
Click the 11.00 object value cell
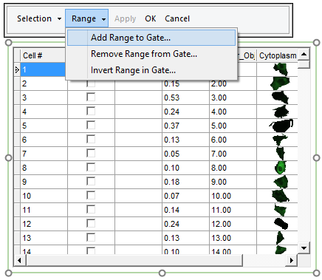click(233, 210)
